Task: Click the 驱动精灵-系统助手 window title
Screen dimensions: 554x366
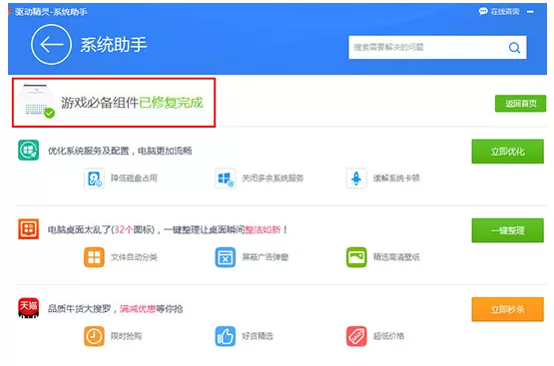Action: [x=51, y=12]
